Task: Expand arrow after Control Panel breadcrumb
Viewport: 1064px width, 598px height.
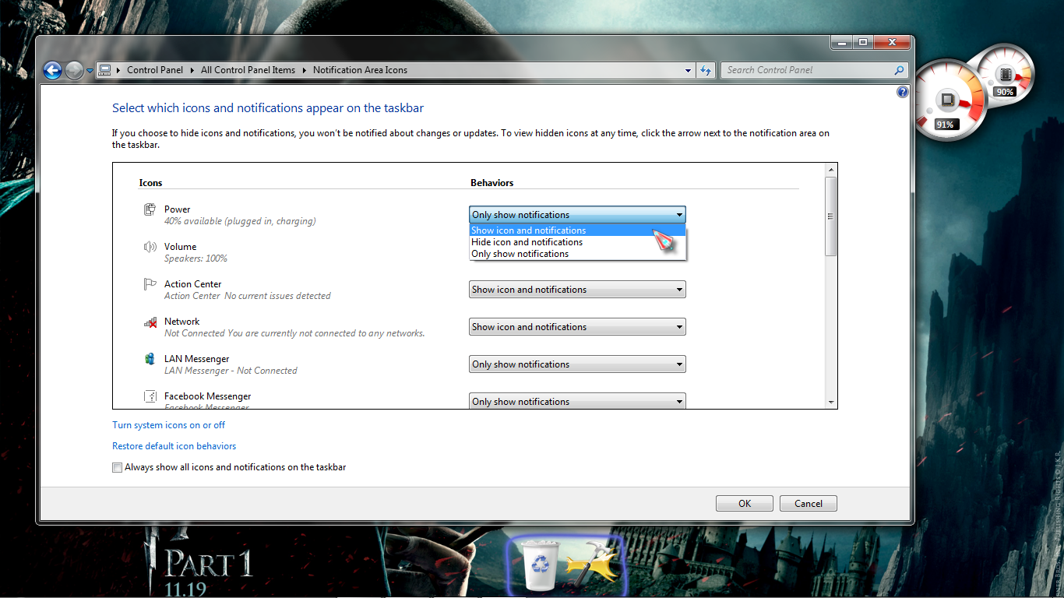Action: [x=192, y=70]
